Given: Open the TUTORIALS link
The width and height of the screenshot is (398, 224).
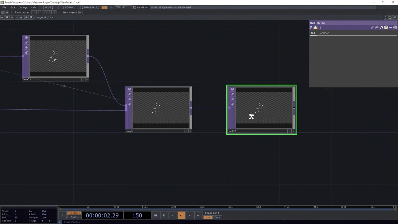Looking at the screenshot, I should coord(90,7).
